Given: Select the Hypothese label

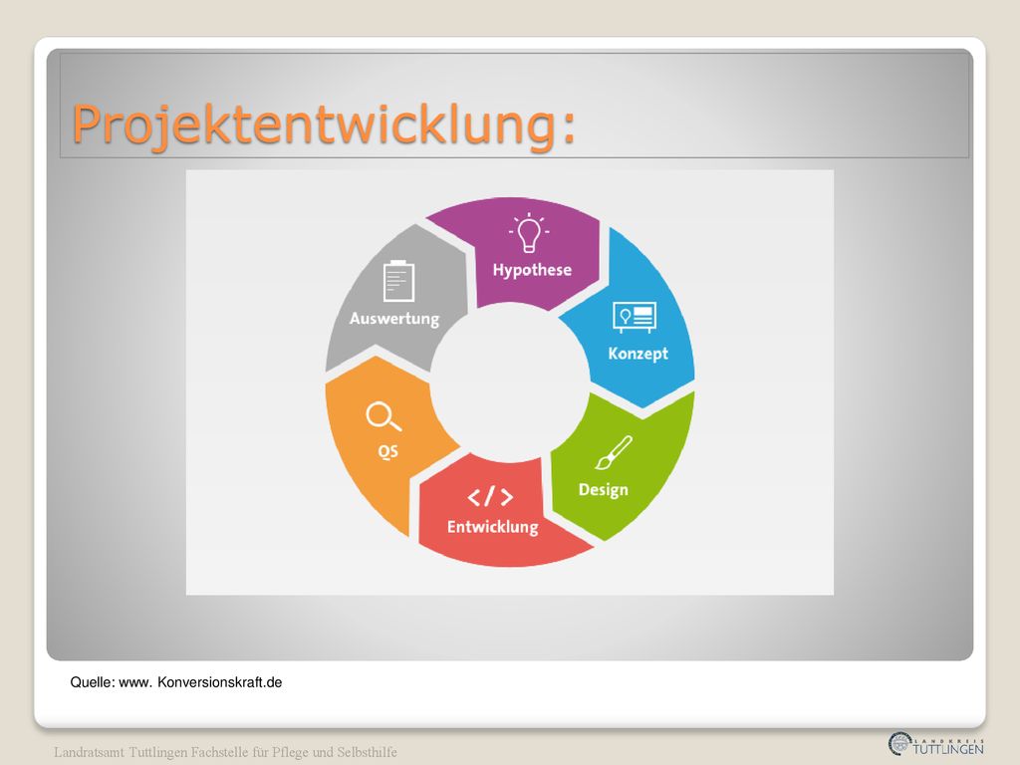Looking at the screenshot, I should (532, 270).
